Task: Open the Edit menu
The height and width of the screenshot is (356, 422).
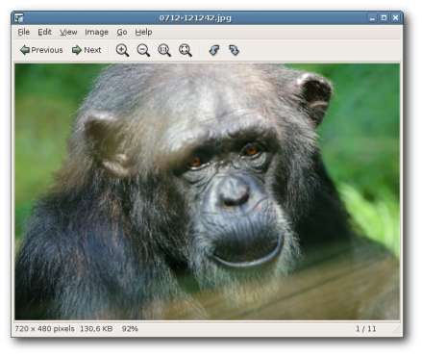Action: coord(44,32)
